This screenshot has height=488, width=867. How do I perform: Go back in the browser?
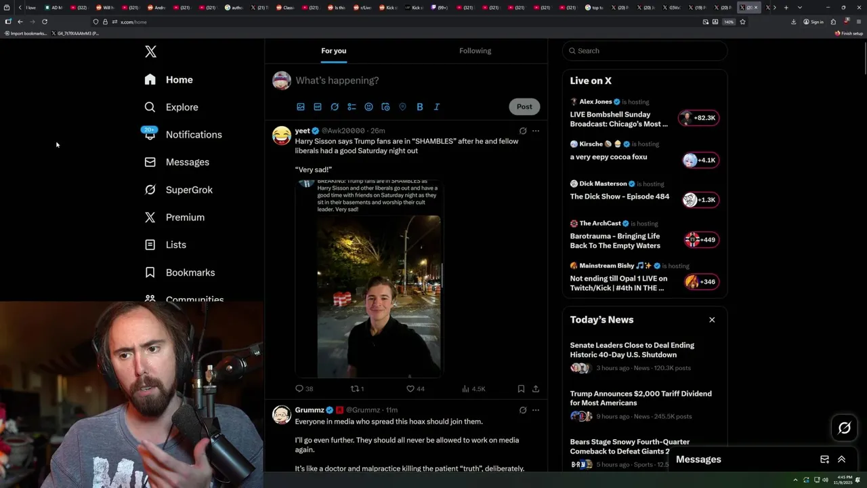coord(20,22)
